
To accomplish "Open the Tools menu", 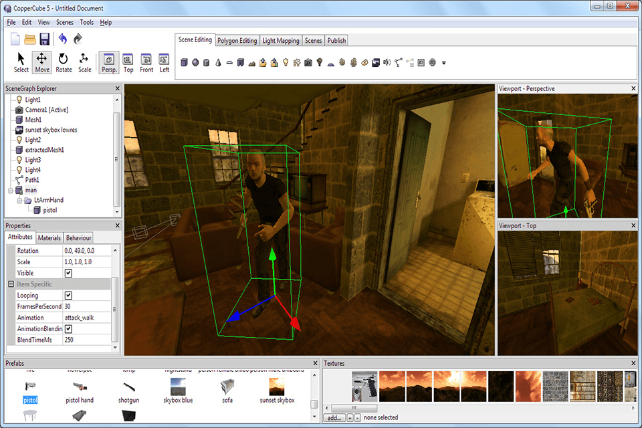I will coord(86,22).
